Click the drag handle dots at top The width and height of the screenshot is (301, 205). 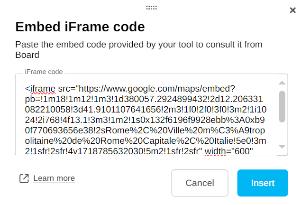coord(152,8)
